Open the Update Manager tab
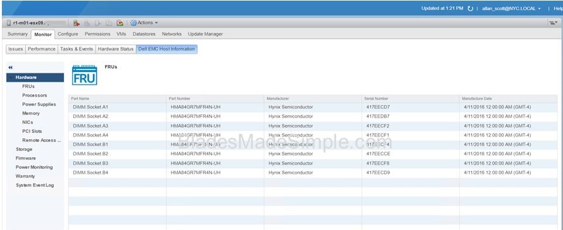The image size is (563, 230). pyautogui.click(x=206, y=33)
